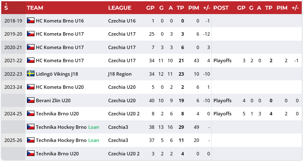
Task: Click flag icon beside HC Kometa Brno U20
Action: click(x=31, y=87)
